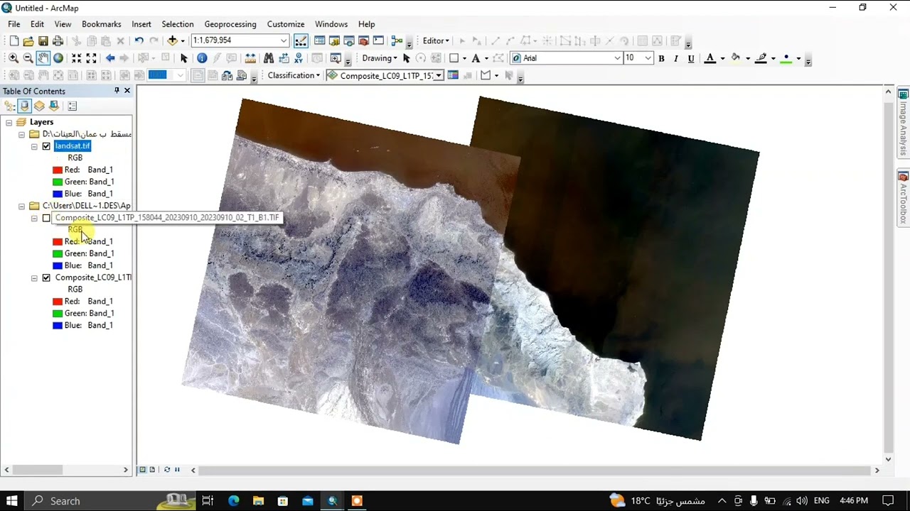Open the Classification dropdown menu
Screen dimensions: 910x511
point(294,76)
